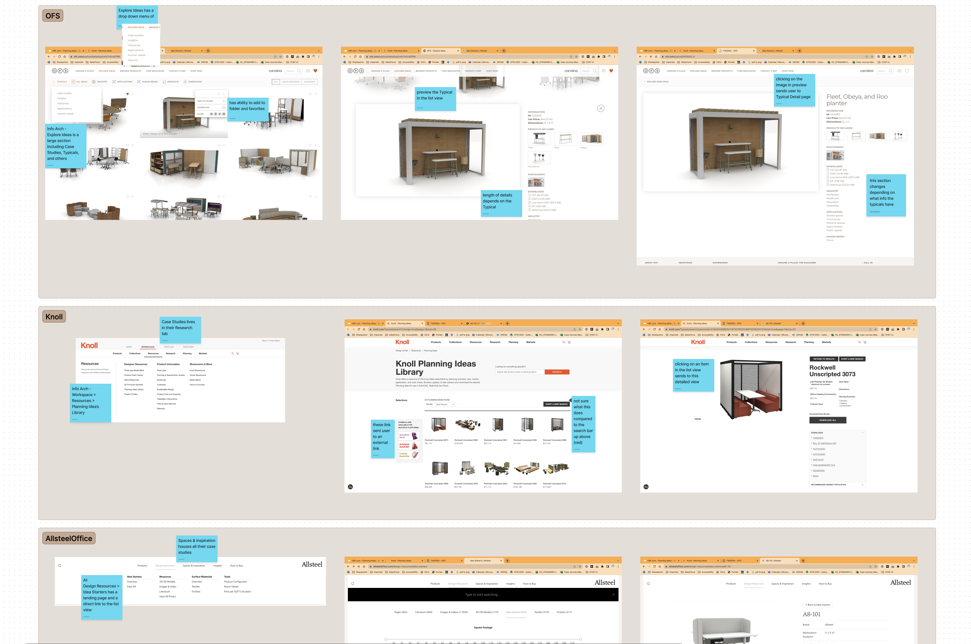The width and height of the screenshot is (971, 644).
Task: Expand Recommended Market Application section
Action: 862,485
